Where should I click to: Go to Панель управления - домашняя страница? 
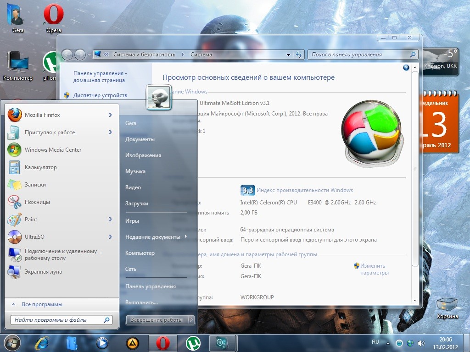point(100,77)
